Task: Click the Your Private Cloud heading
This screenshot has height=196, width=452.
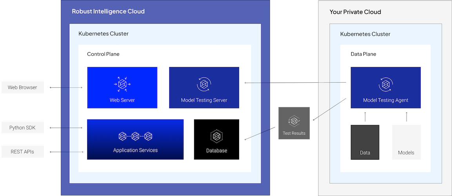Action: coord(355,12)
